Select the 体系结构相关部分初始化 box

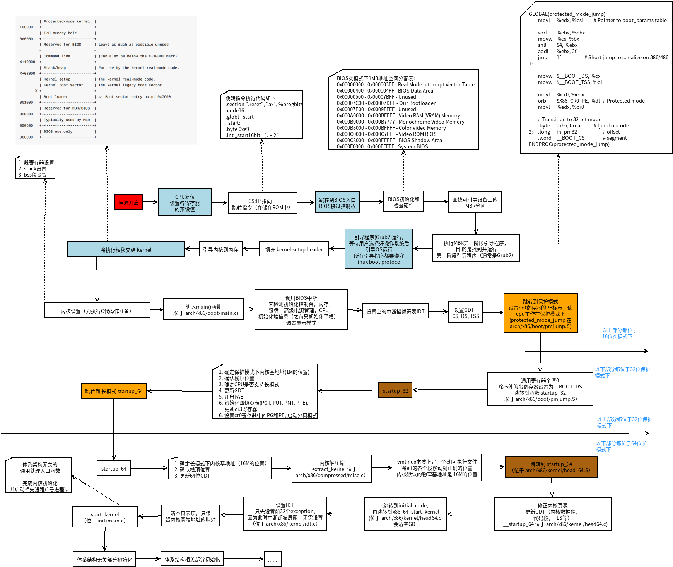[192, 558]
